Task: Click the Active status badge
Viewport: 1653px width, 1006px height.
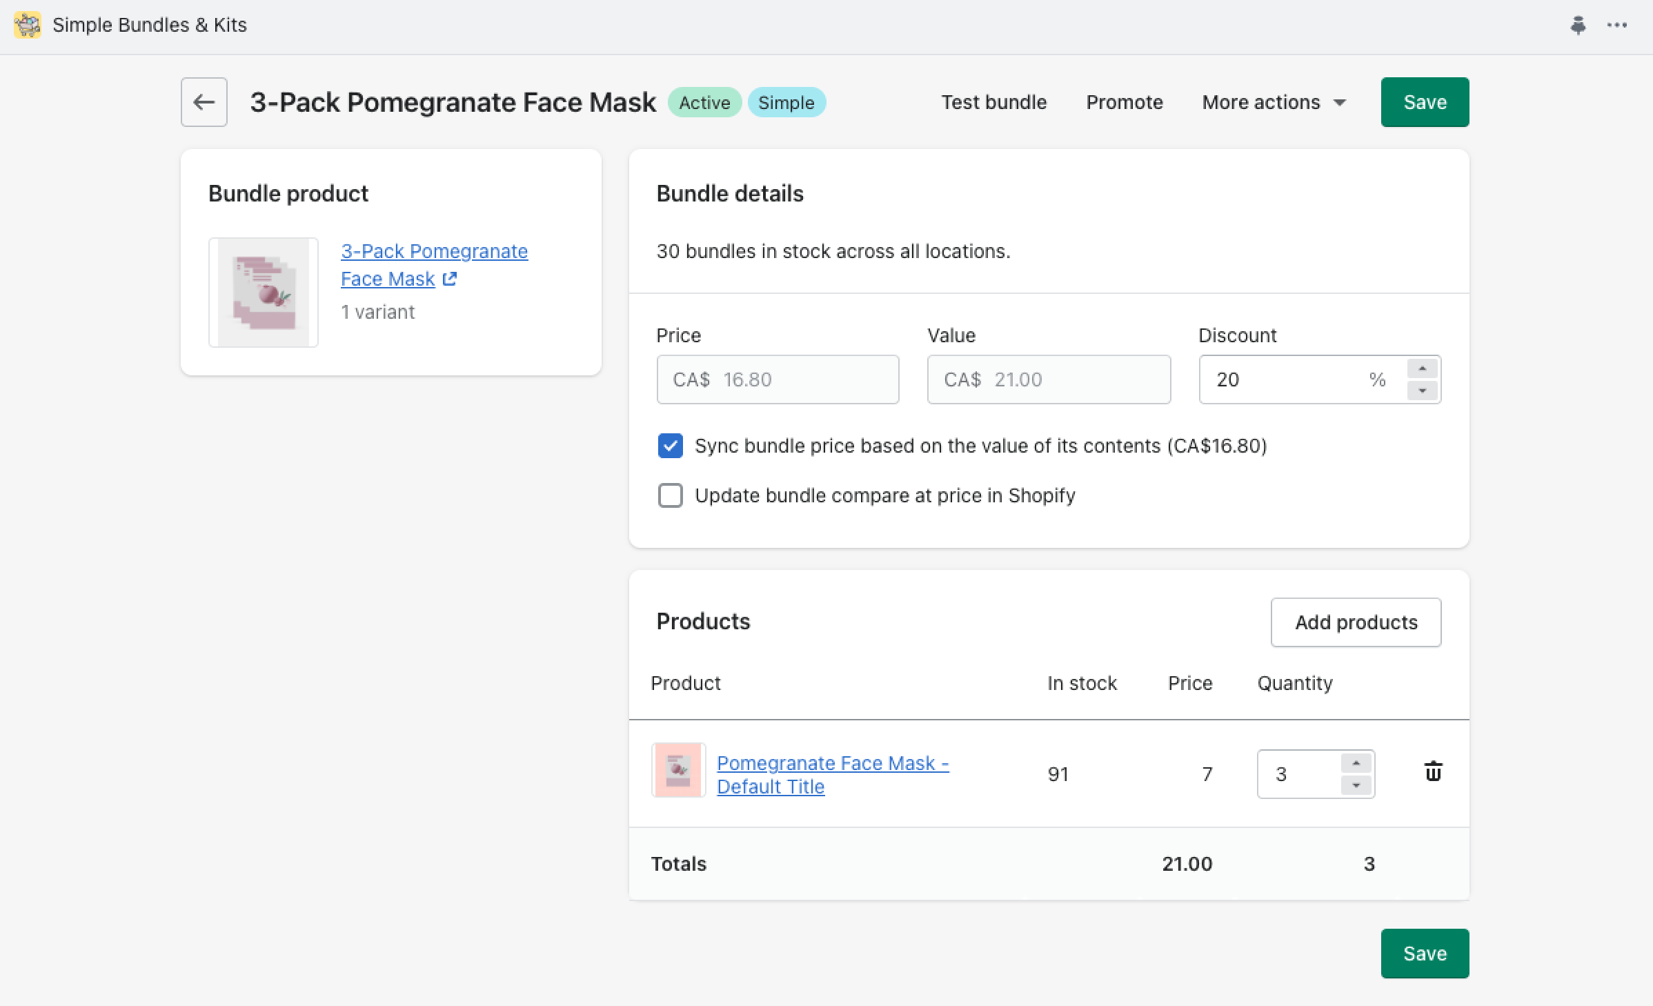Action: 704,102
